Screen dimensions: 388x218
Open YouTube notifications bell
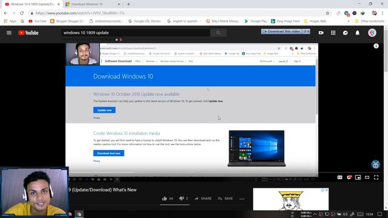click(x=357, y=33)
